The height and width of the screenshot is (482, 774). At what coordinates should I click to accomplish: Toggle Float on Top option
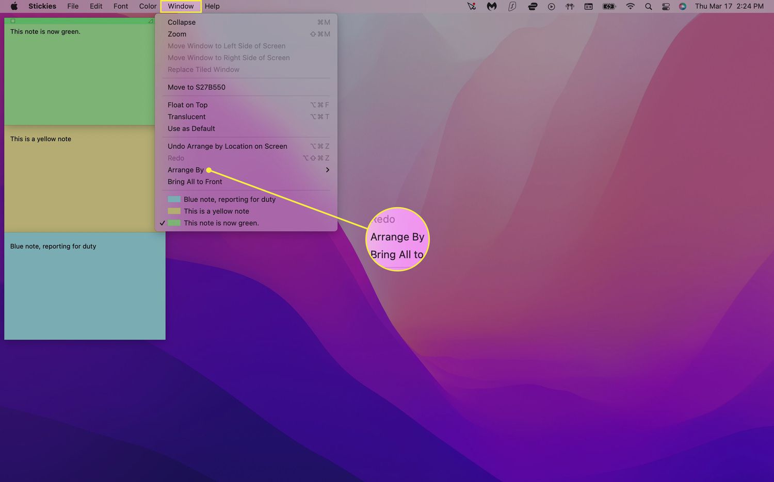[x=187, y=105]
